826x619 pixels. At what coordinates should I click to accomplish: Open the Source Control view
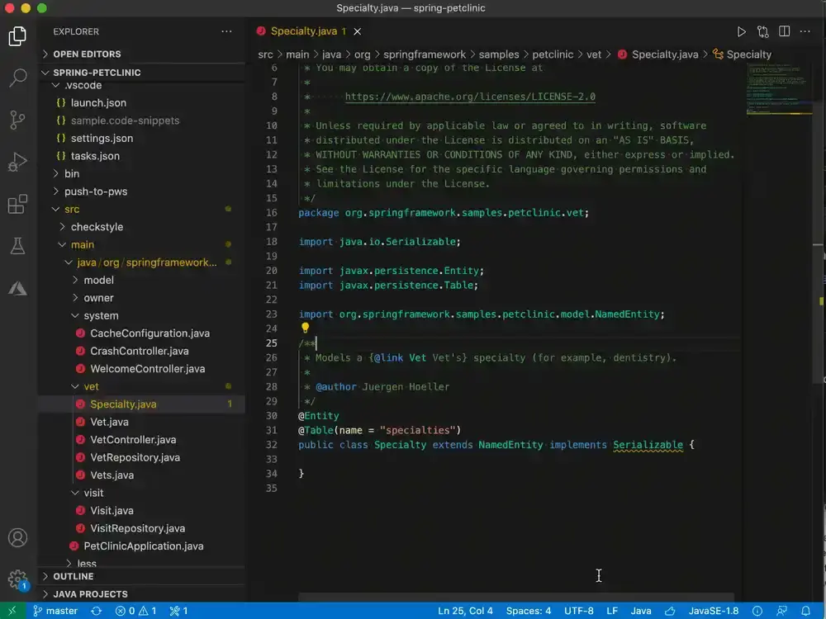(x=18, y=120)
